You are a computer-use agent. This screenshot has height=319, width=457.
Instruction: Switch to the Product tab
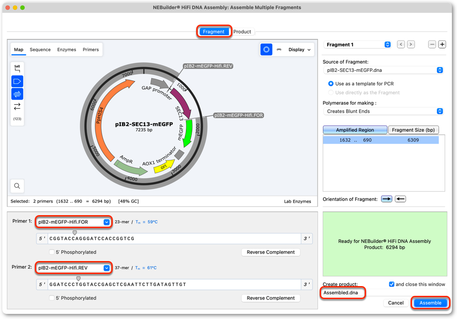[x=242, y=32]
